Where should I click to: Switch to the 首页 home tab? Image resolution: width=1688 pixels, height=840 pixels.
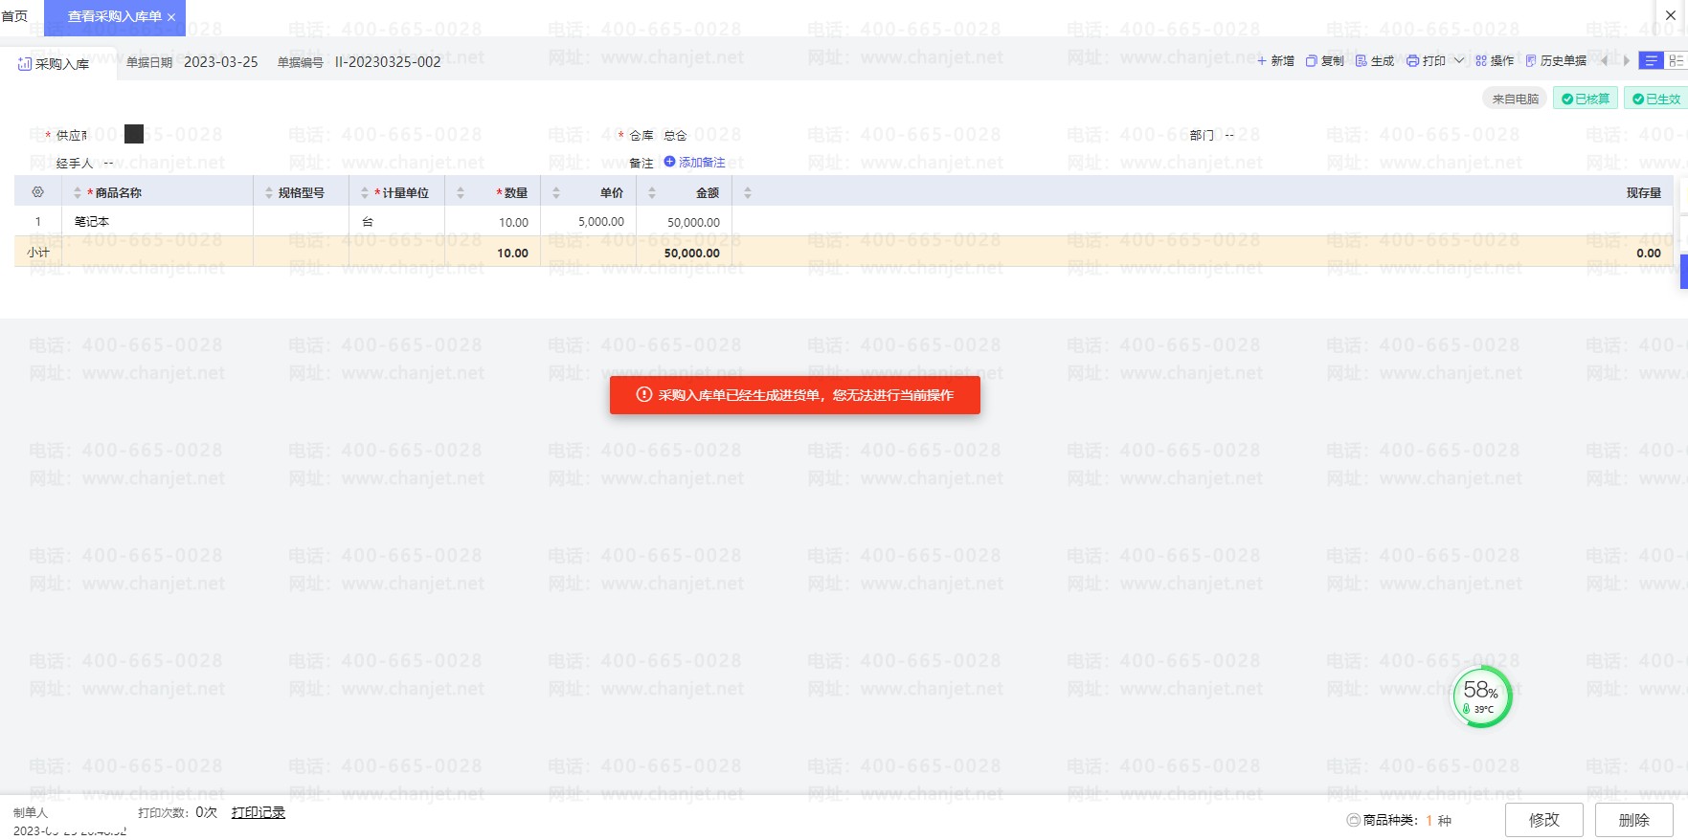pyautogui.click(x=15, y=16)
